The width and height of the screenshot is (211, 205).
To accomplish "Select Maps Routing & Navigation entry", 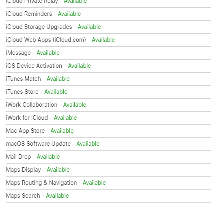I will 108,183.
